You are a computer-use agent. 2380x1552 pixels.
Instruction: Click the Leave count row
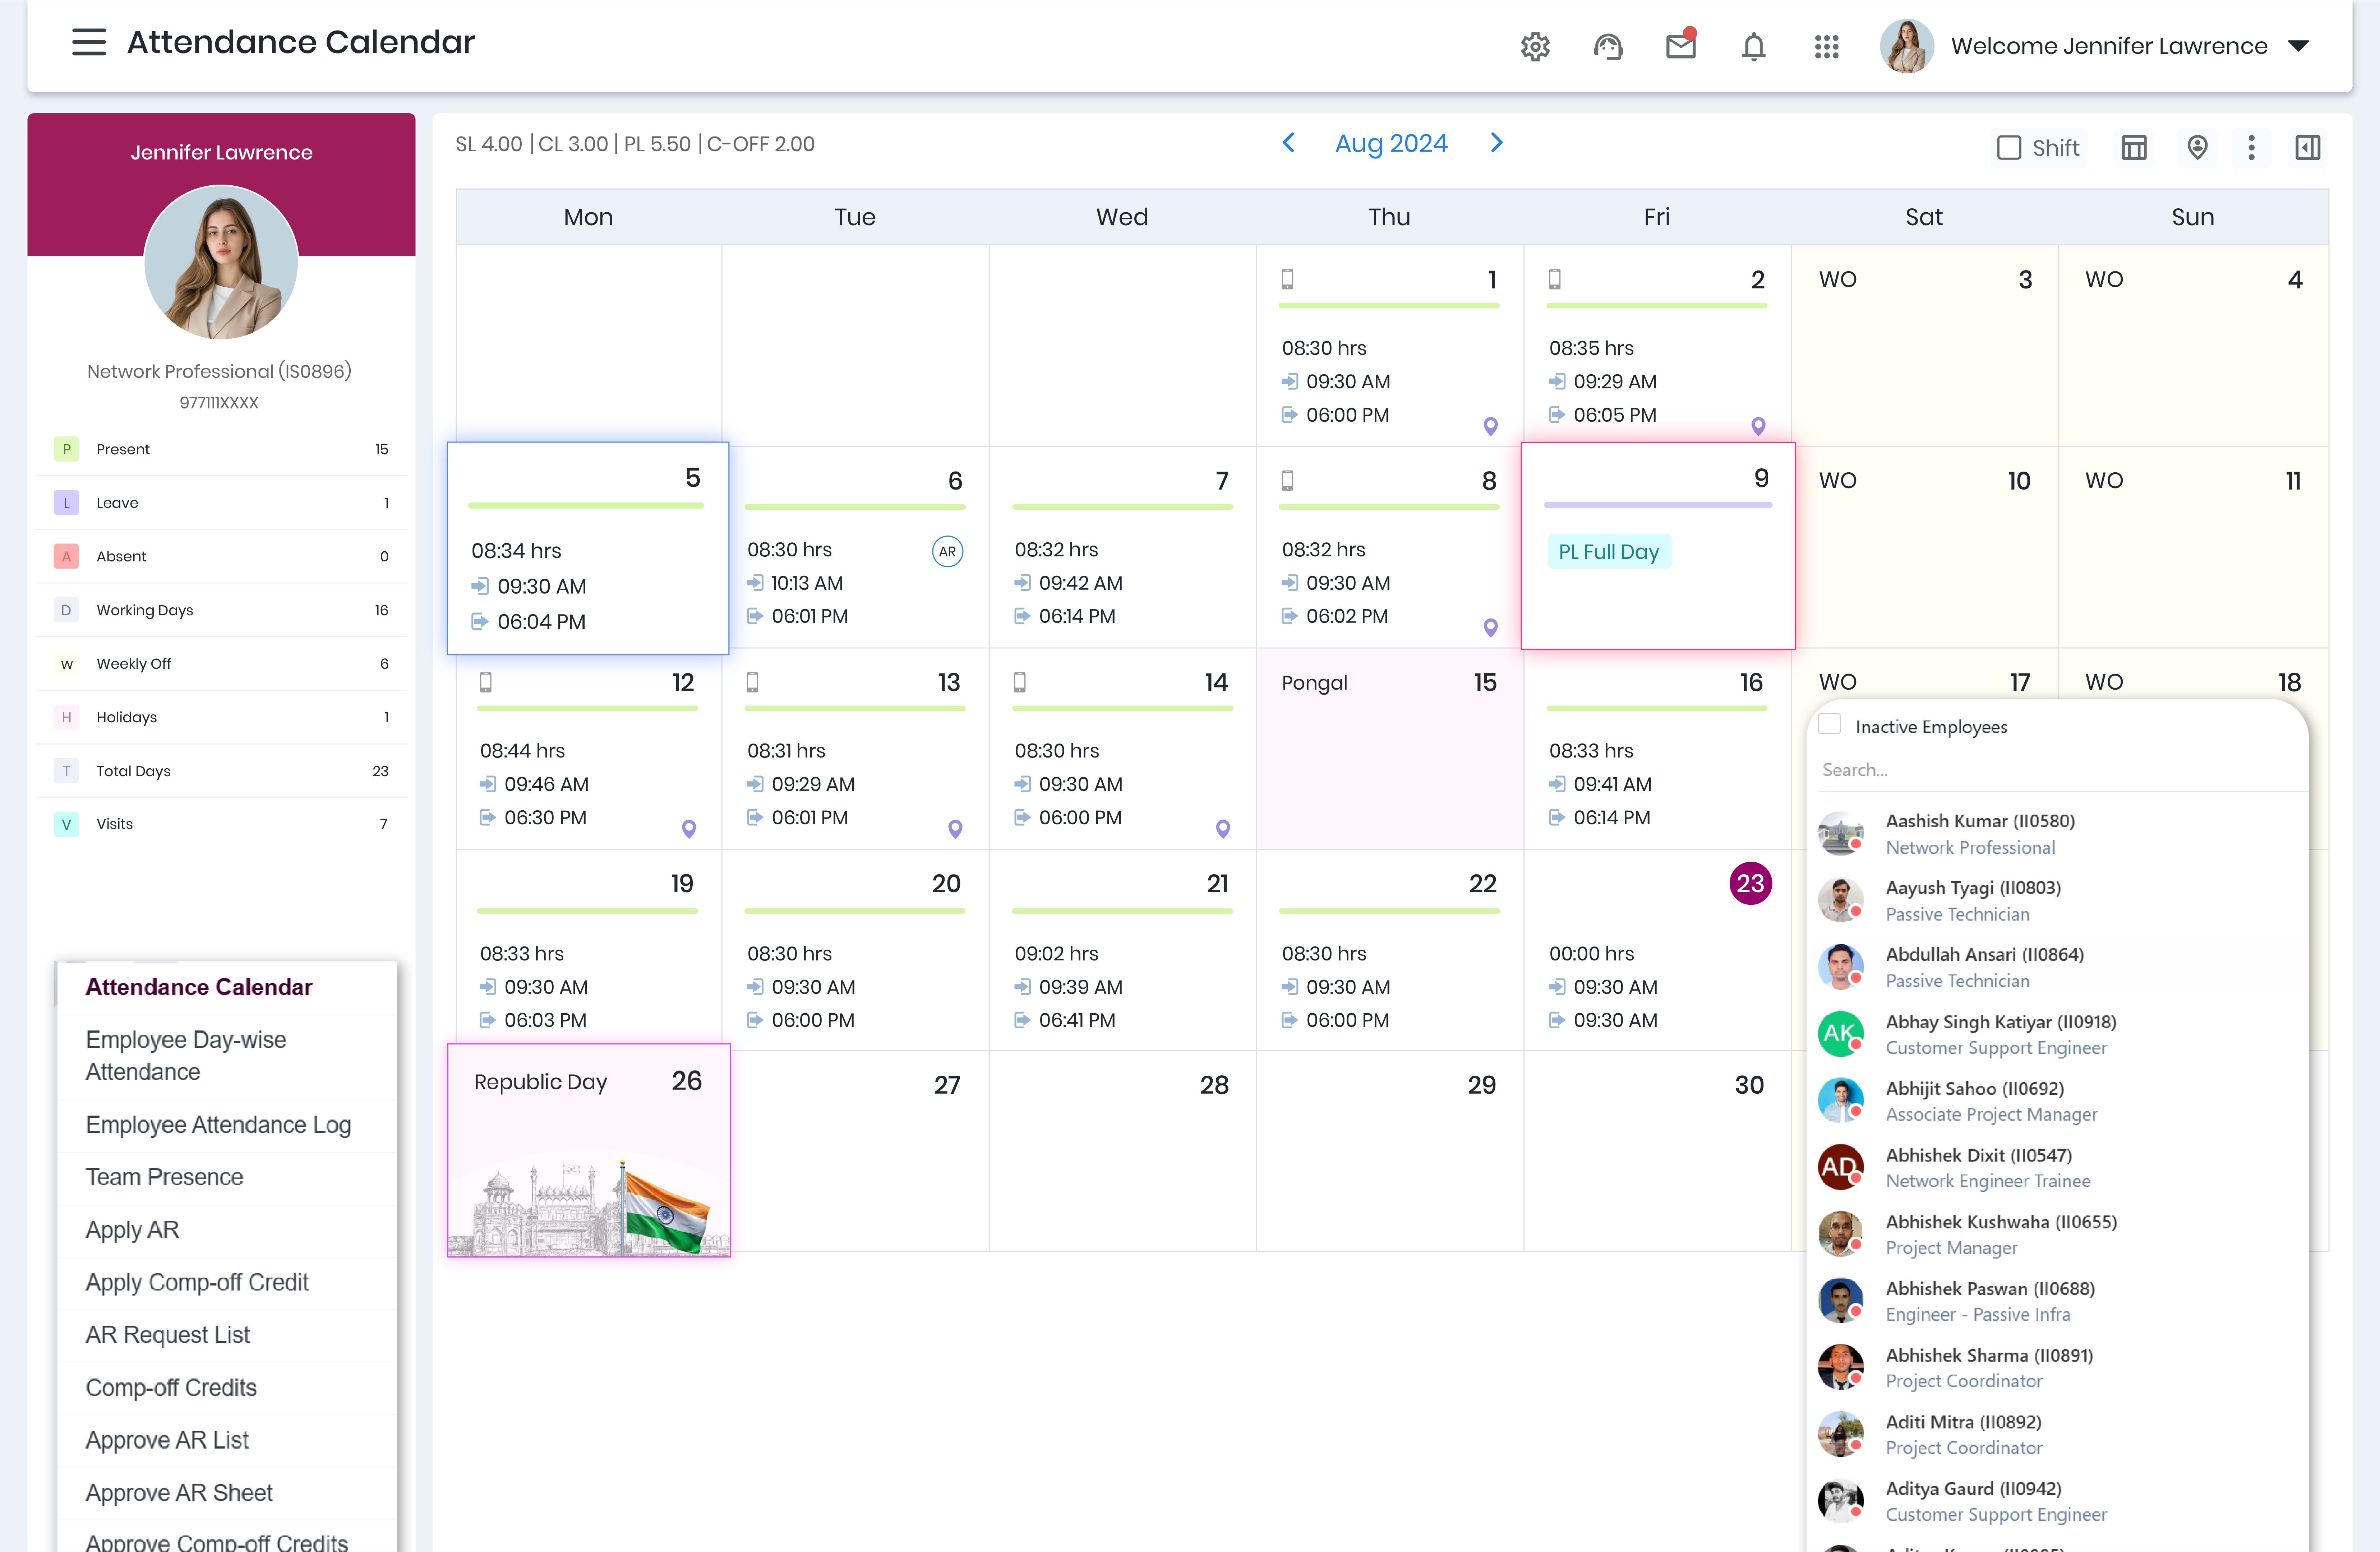click(221, 503)
